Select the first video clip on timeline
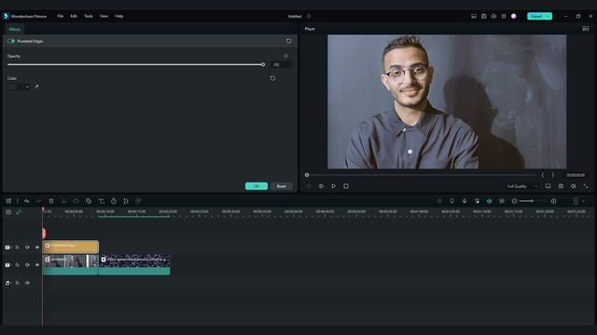597x335 pixels. [x=71, y=264]
